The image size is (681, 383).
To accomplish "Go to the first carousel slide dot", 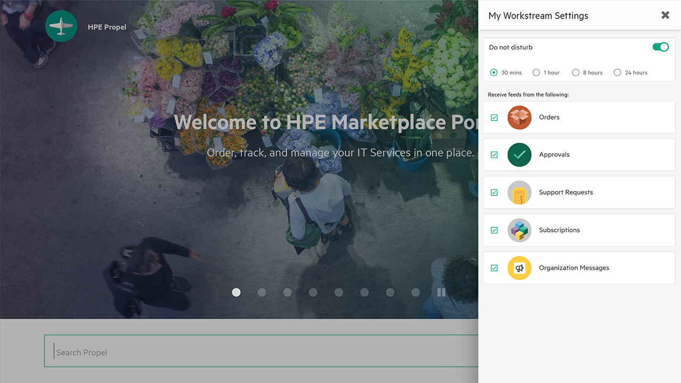I will tap(236, 292).
